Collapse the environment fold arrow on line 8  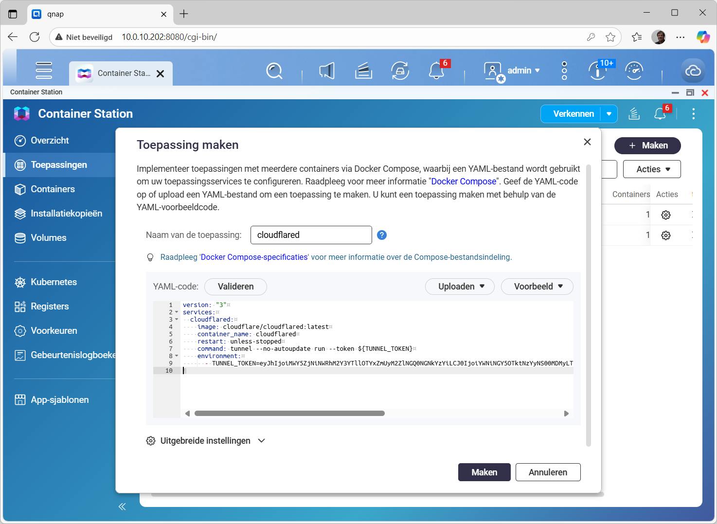(177, 356)
